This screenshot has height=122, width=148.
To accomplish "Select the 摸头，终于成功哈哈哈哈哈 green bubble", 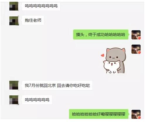I will point(101,35).
